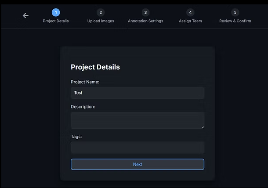Viewport: 268px width, 188px height.
Task: Click the "Tags:" field label
Action: pos(76,137)
